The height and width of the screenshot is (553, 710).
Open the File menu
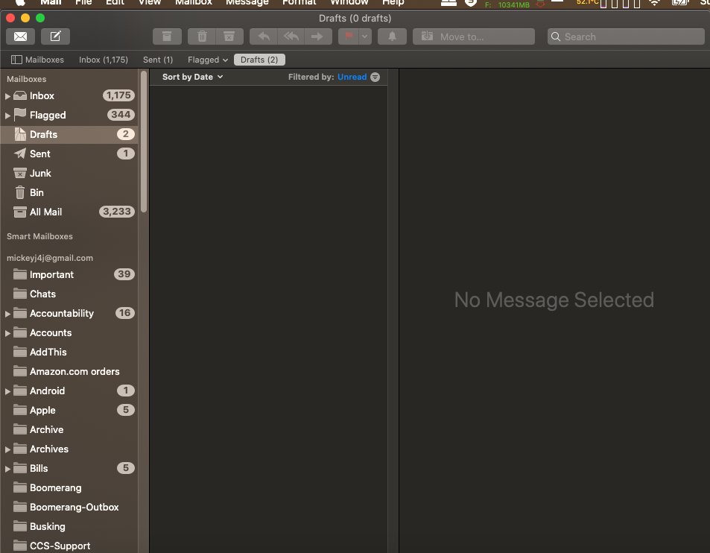(x=83, y=2)
